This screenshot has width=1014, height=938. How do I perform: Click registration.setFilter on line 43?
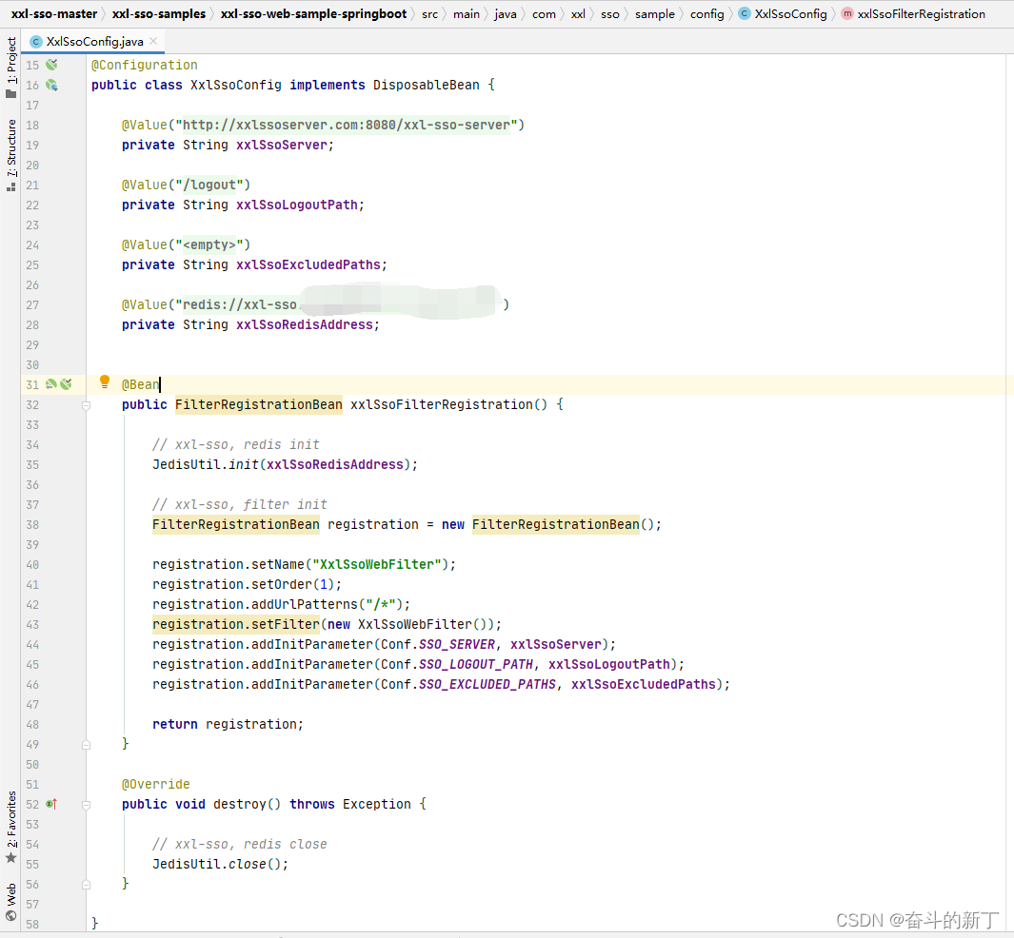(236, 625)
